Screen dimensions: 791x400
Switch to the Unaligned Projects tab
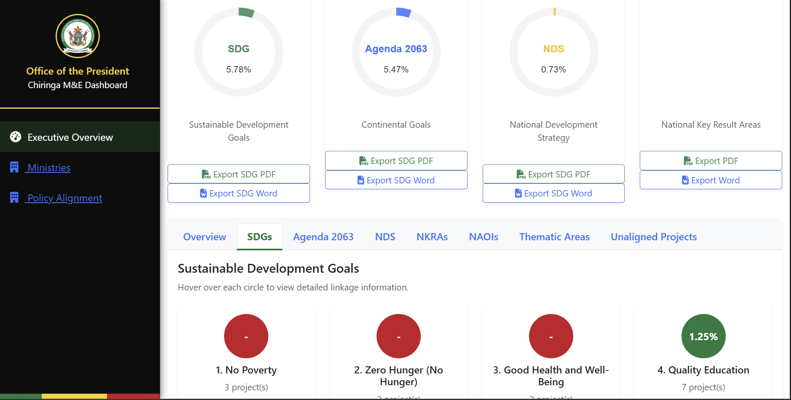653,236
